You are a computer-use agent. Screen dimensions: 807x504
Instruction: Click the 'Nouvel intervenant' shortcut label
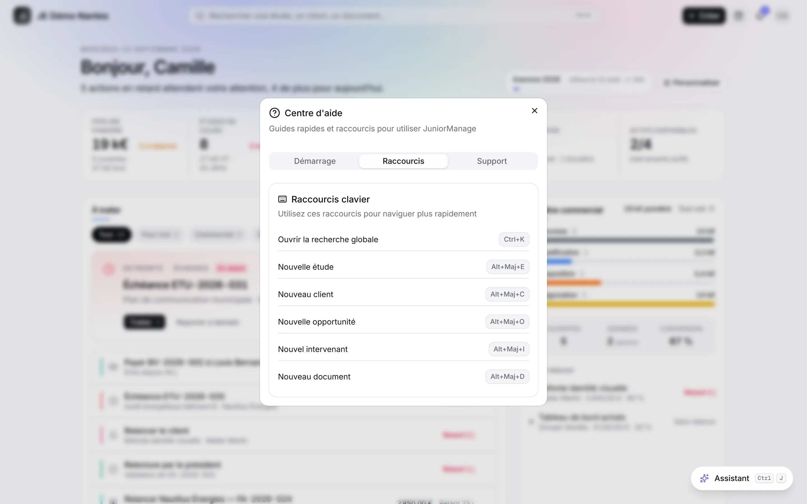tap(312, 349)
